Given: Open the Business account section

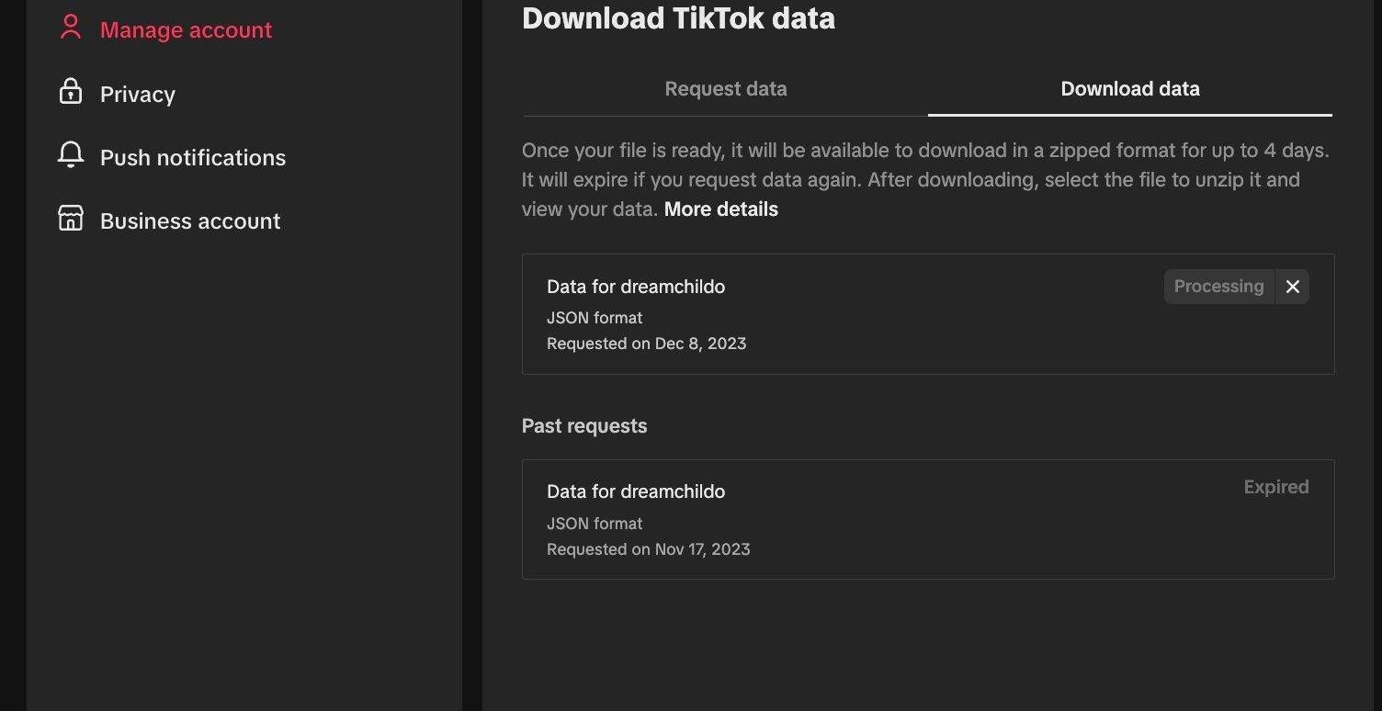Looking at the screenshot, I should pos(189,220).
